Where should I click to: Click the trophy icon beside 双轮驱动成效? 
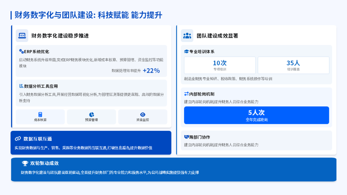25,163
